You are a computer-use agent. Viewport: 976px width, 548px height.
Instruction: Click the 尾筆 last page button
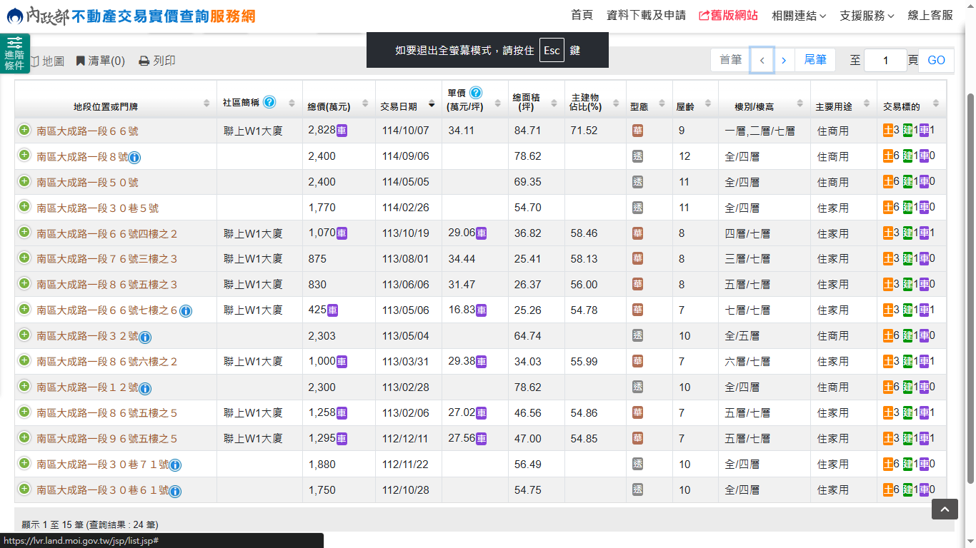pos(815,61)
